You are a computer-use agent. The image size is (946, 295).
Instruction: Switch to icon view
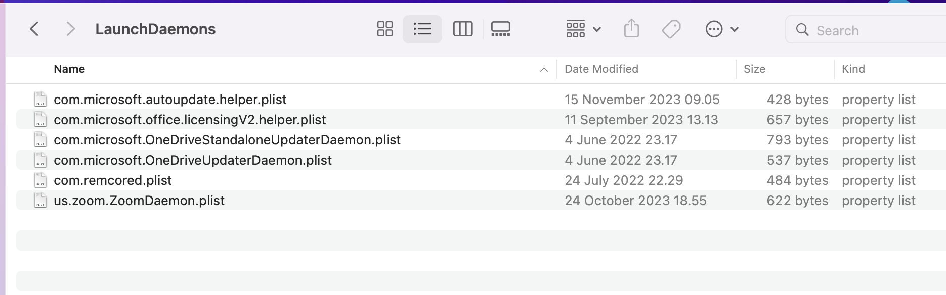pyautogui.click(x=385, y=29)
